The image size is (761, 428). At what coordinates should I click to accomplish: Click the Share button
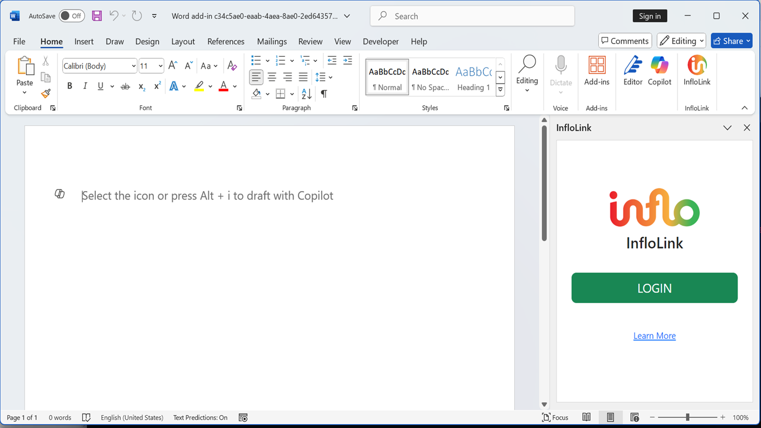(731, 41)
